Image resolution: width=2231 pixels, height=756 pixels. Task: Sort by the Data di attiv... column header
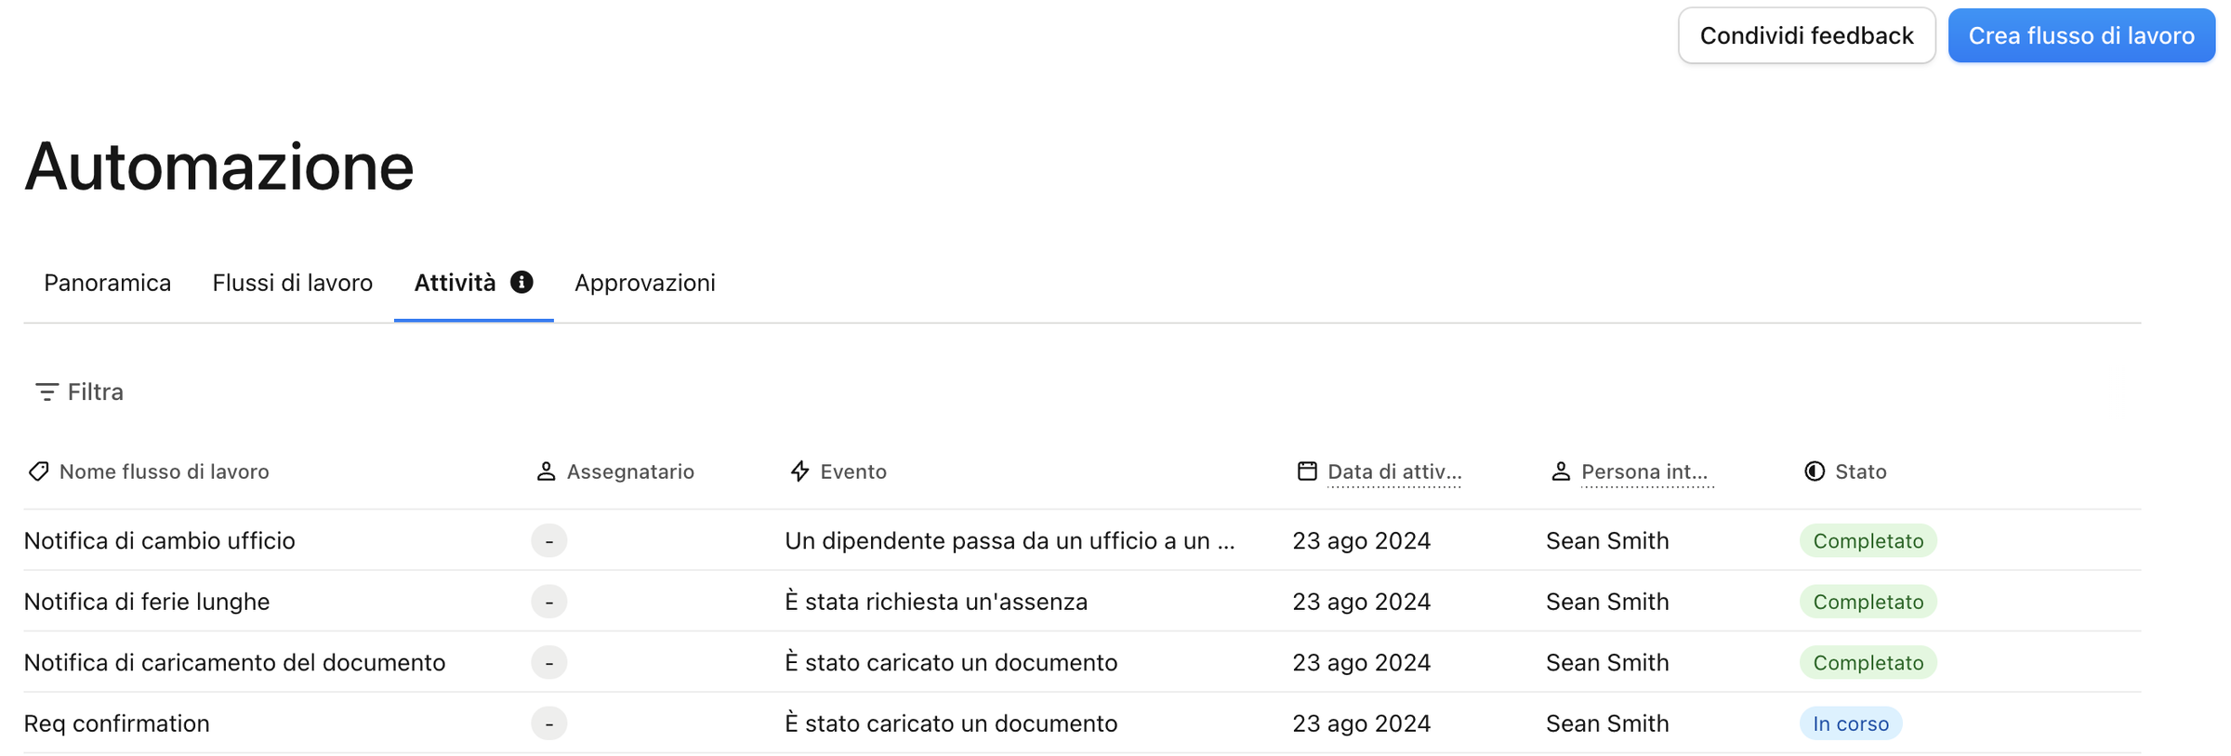click(1394, 471)
